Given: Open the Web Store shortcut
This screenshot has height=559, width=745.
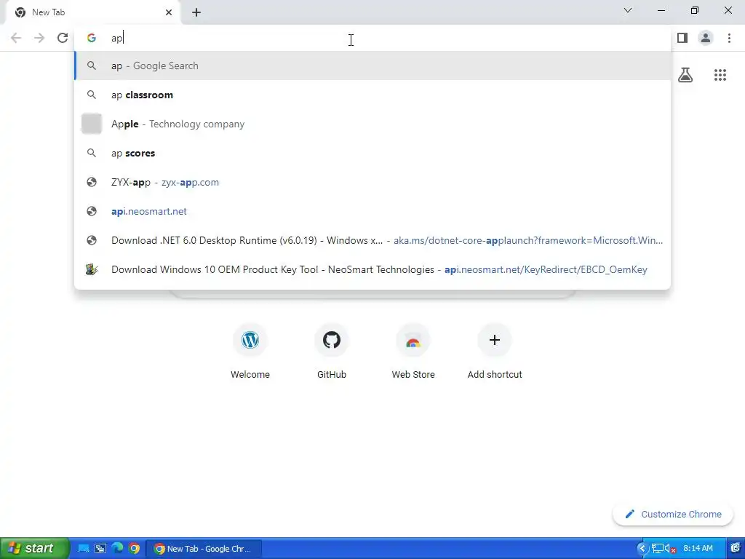Looking at the screenshot, I should click(413, 352).
